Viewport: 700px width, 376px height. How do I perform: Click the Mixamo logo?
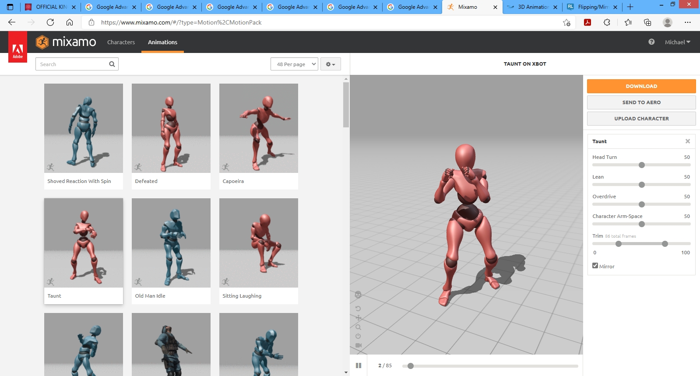pos(66,42)
